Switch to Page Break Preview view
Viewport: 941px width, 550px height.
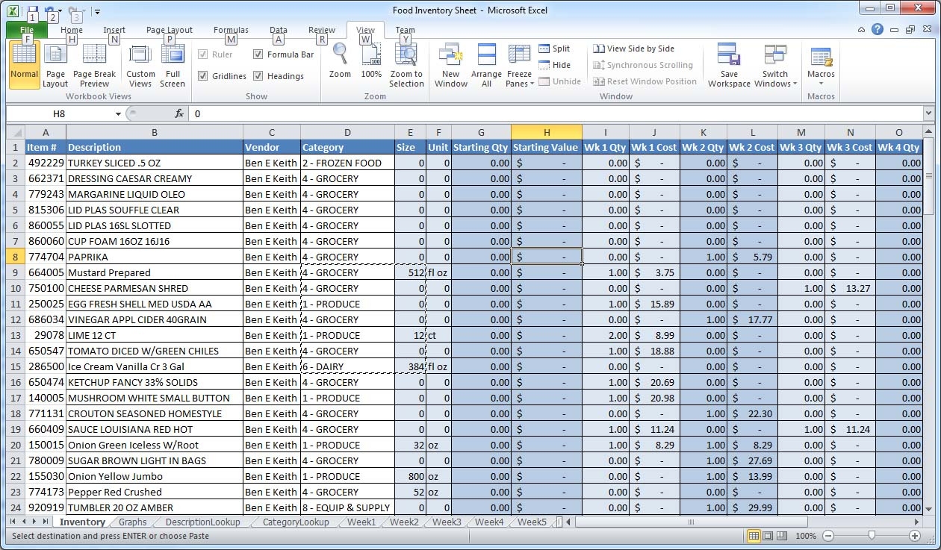tap(94, 63)
